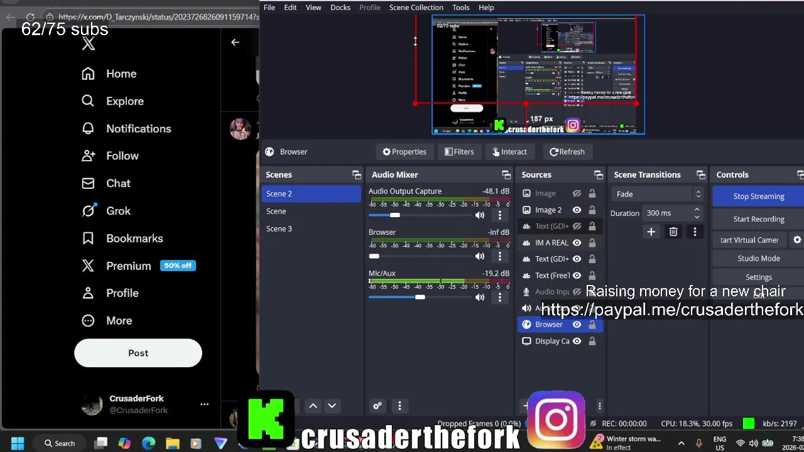The width and height of the screenshot is (804, 452).
Task: Click the white Post button
Action: [x=138, y=353]
